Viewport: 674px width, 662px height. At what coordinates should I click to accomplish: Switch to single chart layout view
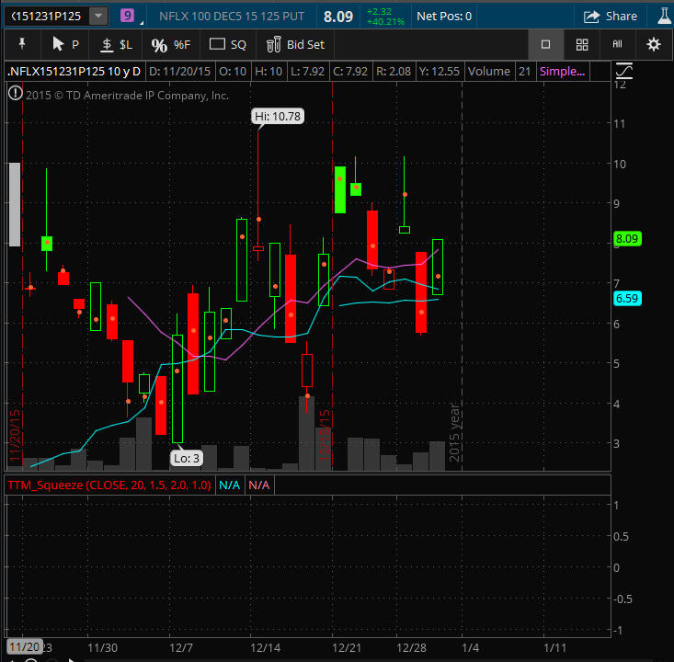[x=545, y=44]
